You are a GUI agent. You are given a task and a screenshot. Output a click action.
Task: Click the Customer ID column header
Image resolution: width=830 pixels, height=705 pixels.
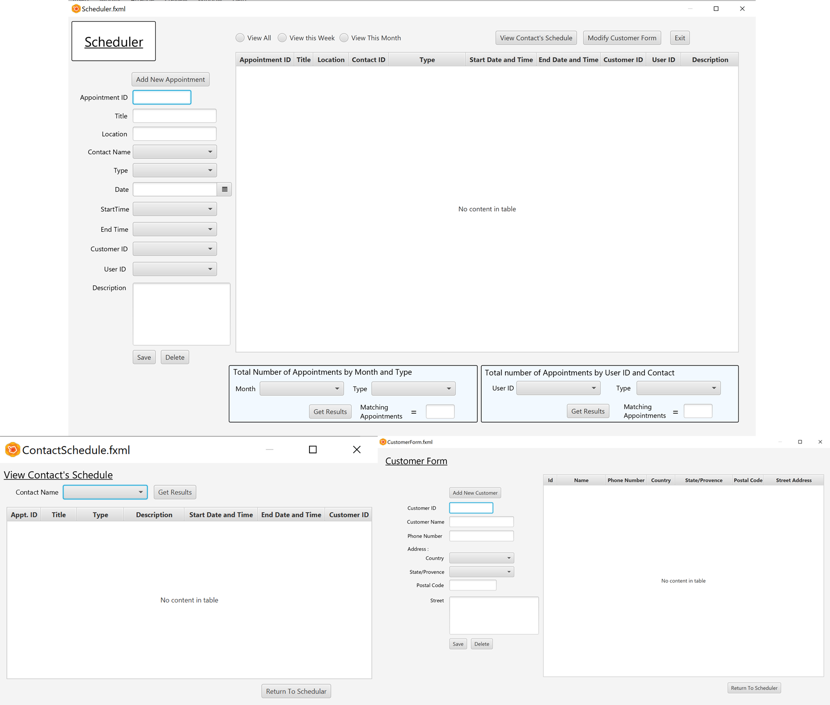pos(623,59)
